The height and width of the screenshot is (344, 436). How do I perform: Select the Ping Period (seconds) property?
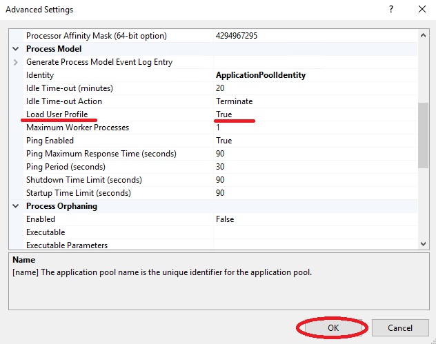(66, 167)
